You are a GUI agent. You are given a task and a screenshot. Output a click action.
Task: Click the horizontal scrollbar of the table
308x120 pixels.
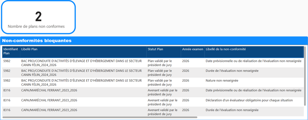[x=100, y=117]
